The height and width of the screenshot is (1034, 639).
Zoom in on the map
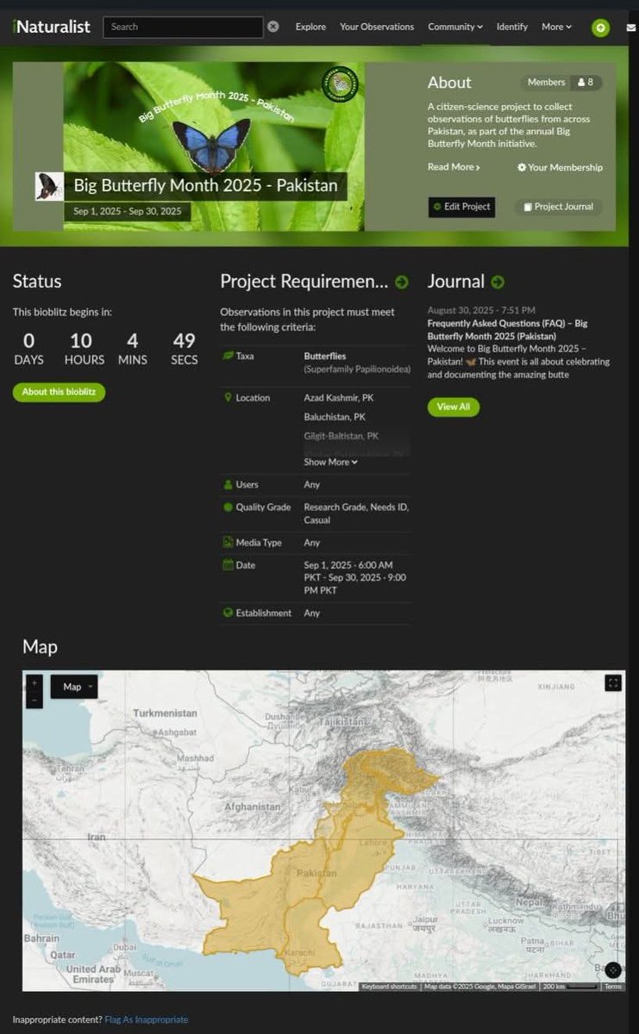click(34, 682)
